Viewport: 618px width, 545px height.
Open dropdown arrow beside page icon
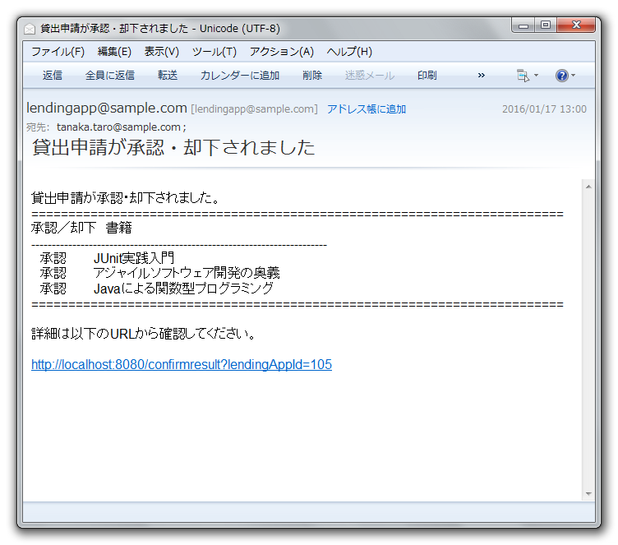(536, 76)
